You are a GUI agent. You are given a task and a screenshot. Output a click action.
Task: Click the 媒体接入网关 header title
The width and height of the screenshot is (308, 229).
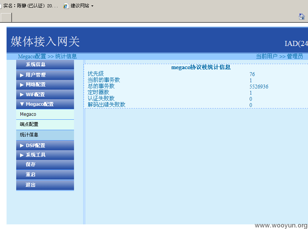click(45, 41)
